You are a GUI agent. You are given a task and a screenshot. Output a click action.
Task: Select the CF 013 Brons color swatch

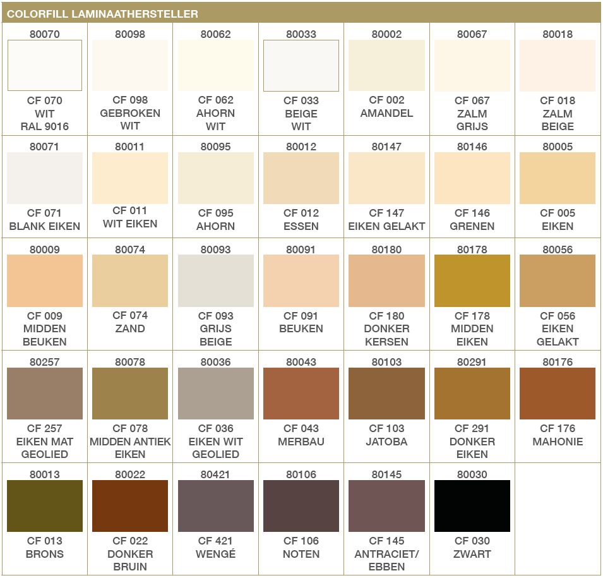45,506
